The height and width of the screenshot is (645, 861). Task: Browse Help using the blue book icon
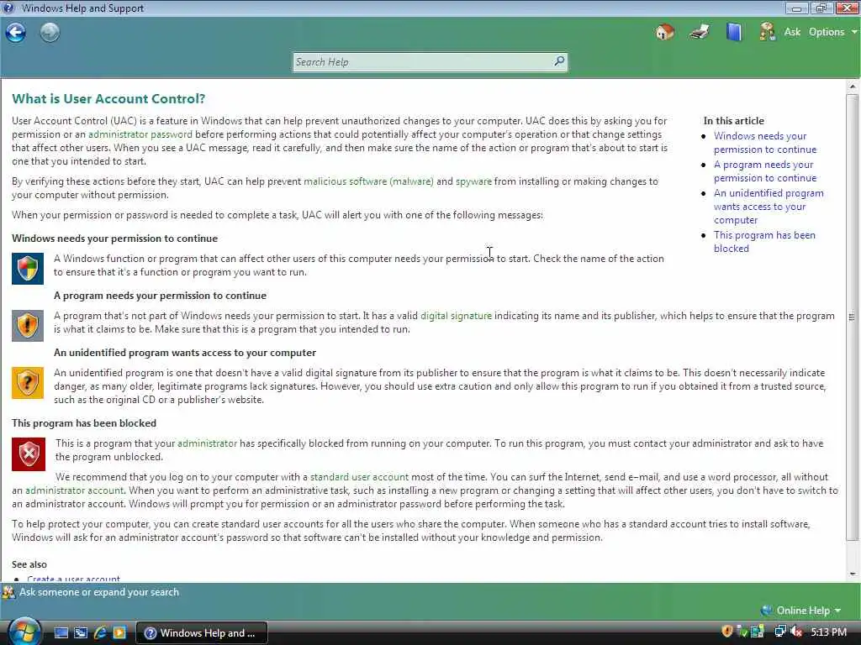[733, 32]
